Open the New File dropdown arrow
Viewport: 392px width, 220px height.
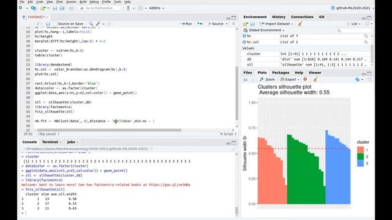27,8
